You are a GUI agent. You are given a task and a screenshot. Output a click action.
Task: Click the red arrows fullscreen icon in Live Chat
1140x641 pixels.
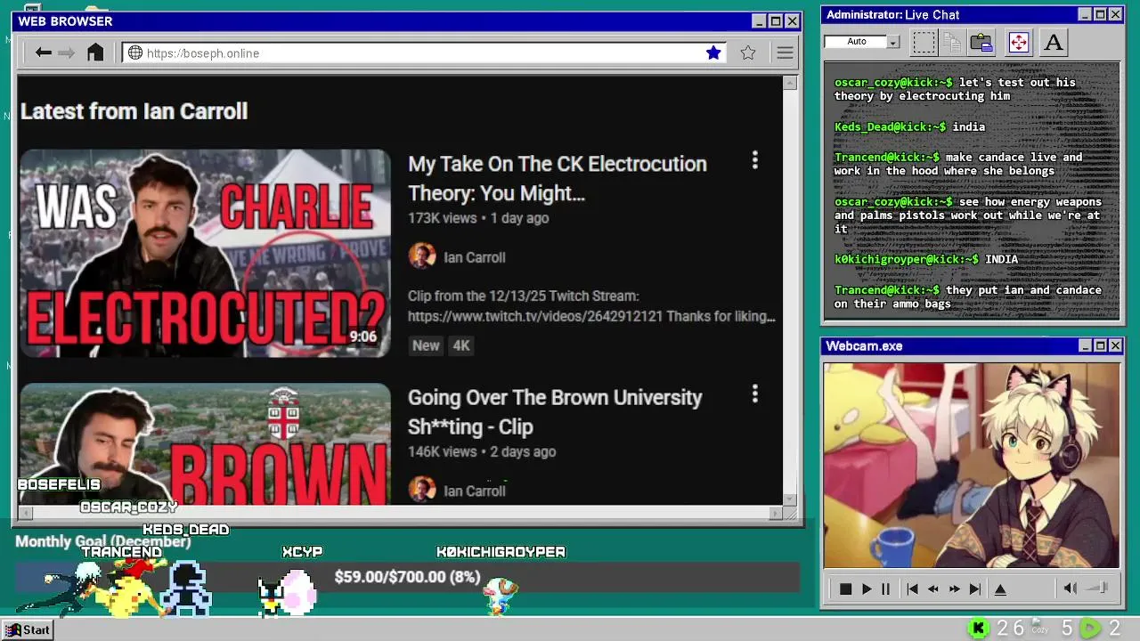coord(1019,42)
